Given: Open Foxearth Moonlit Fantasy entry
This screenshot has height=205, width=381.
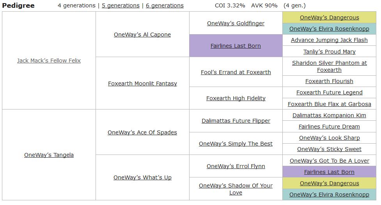Looking at the screenshot, I should point(142,83).
